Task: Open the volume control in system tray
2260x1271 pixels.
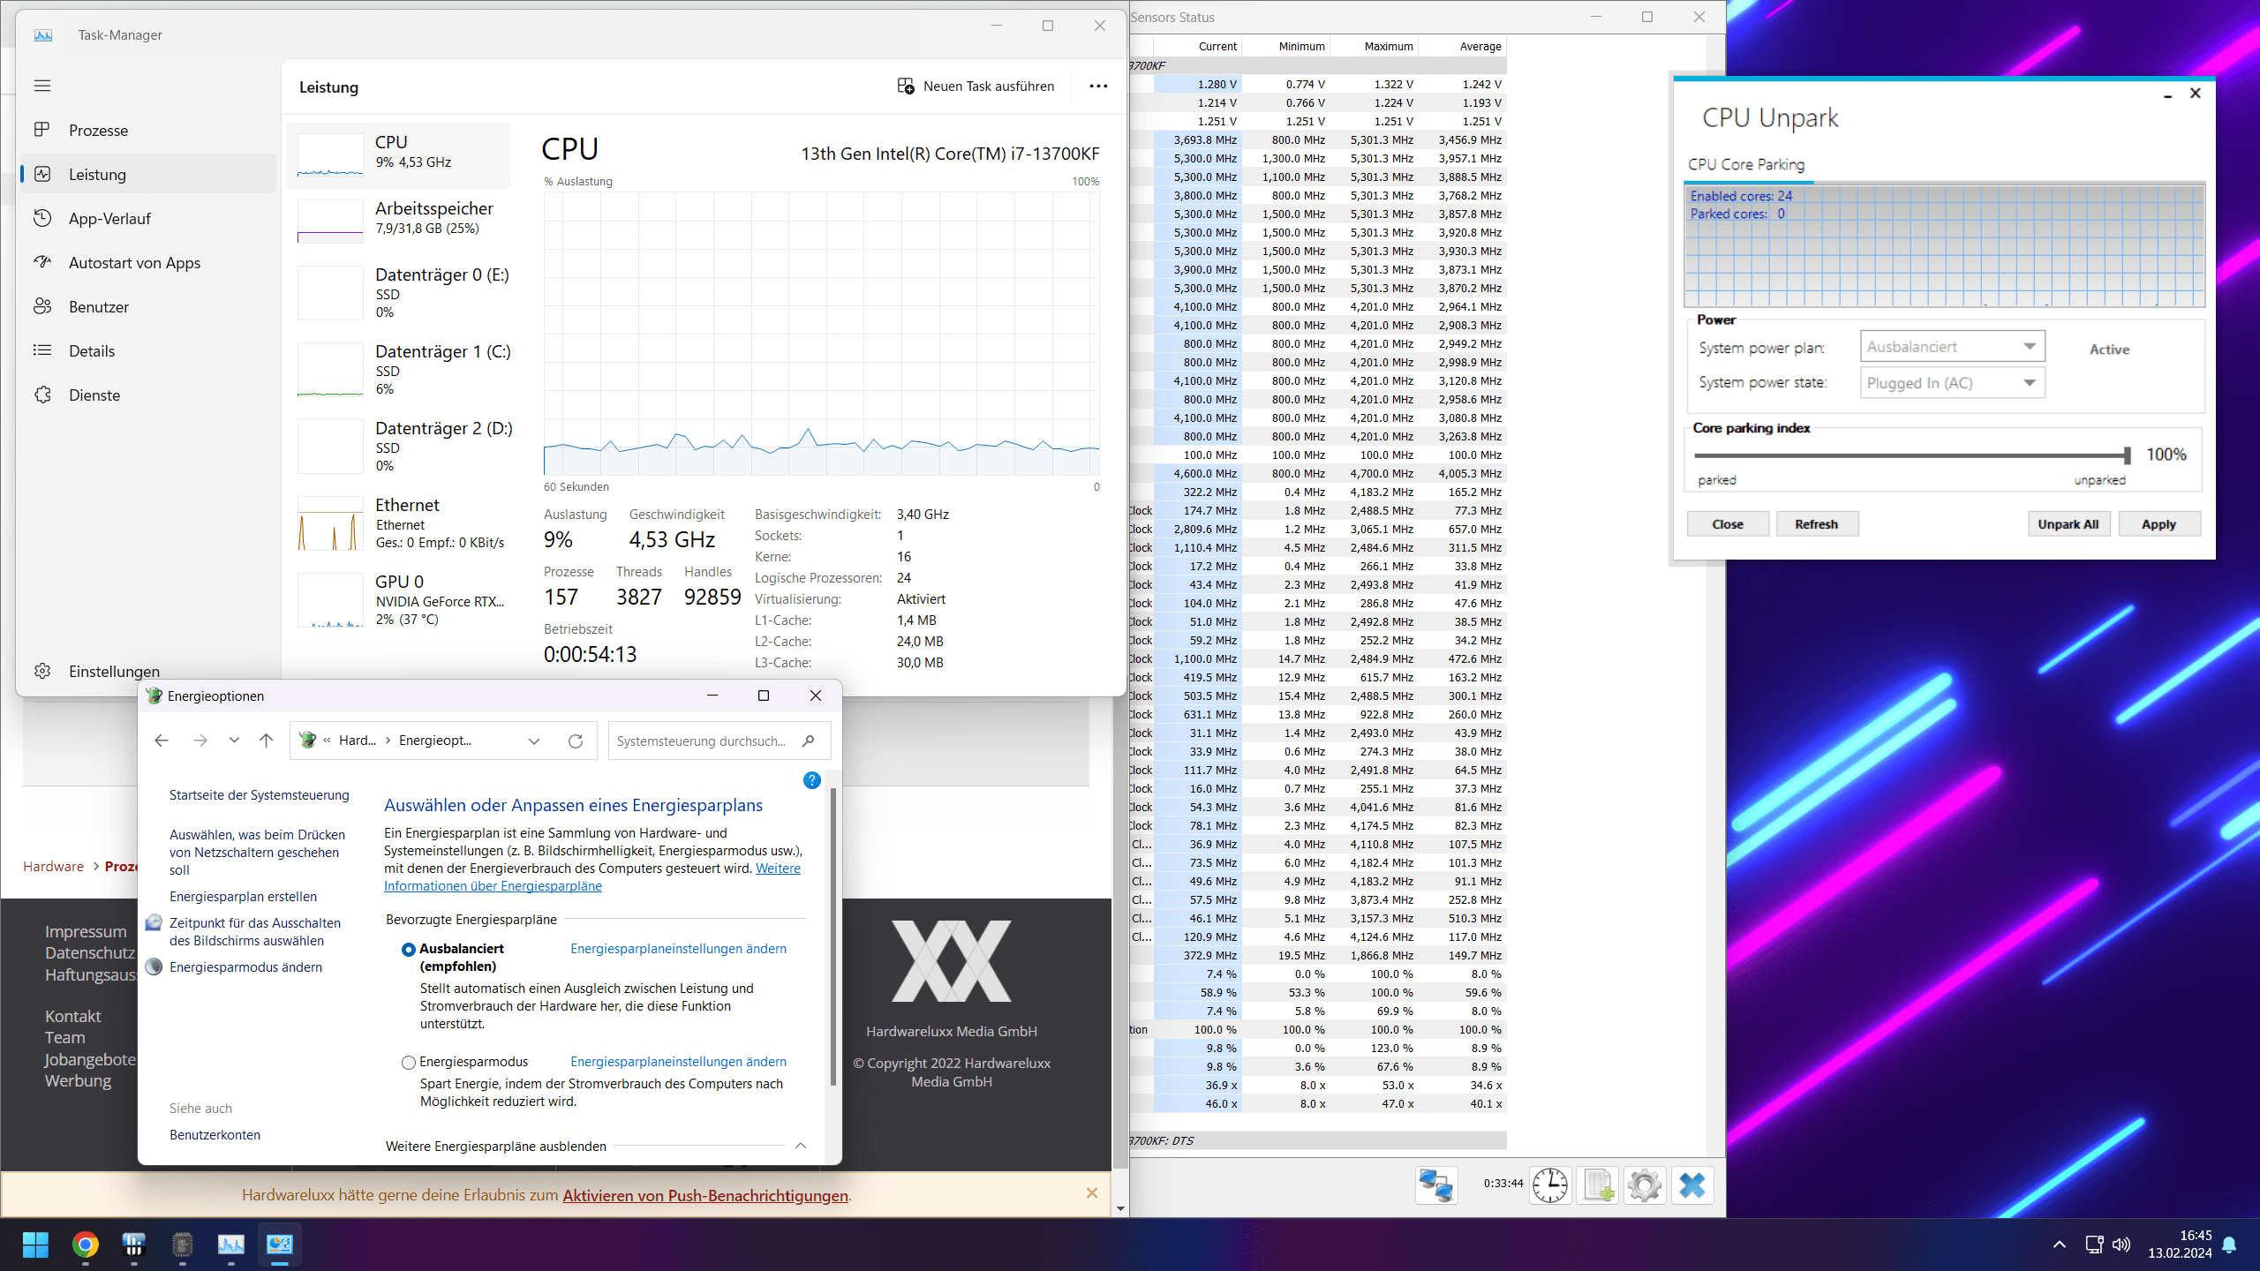Action: click(x=2121, y=1245)
